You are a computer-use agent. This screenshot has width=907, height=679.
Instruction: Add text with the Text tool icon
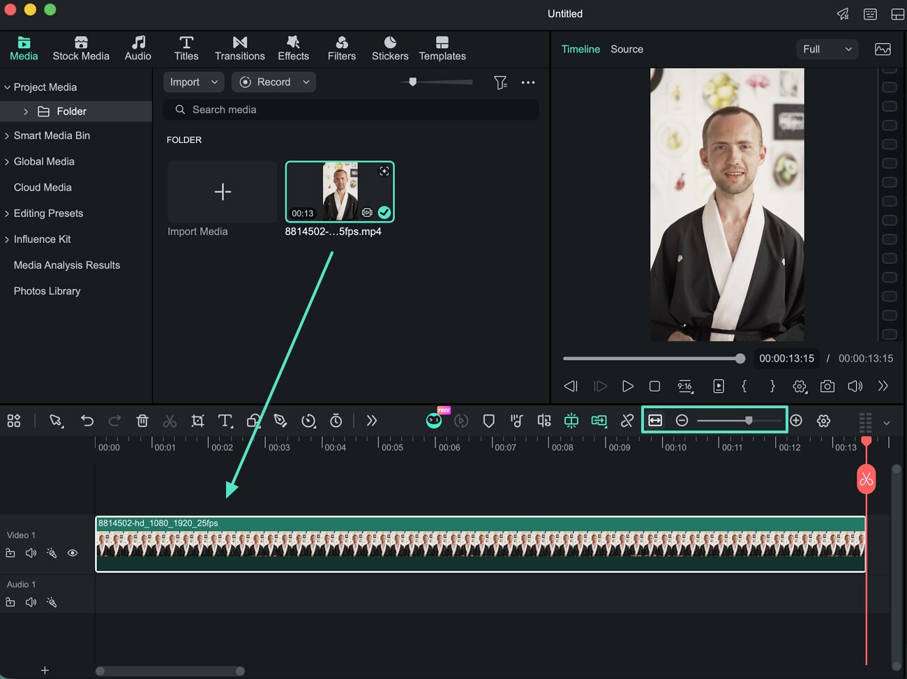225,421
